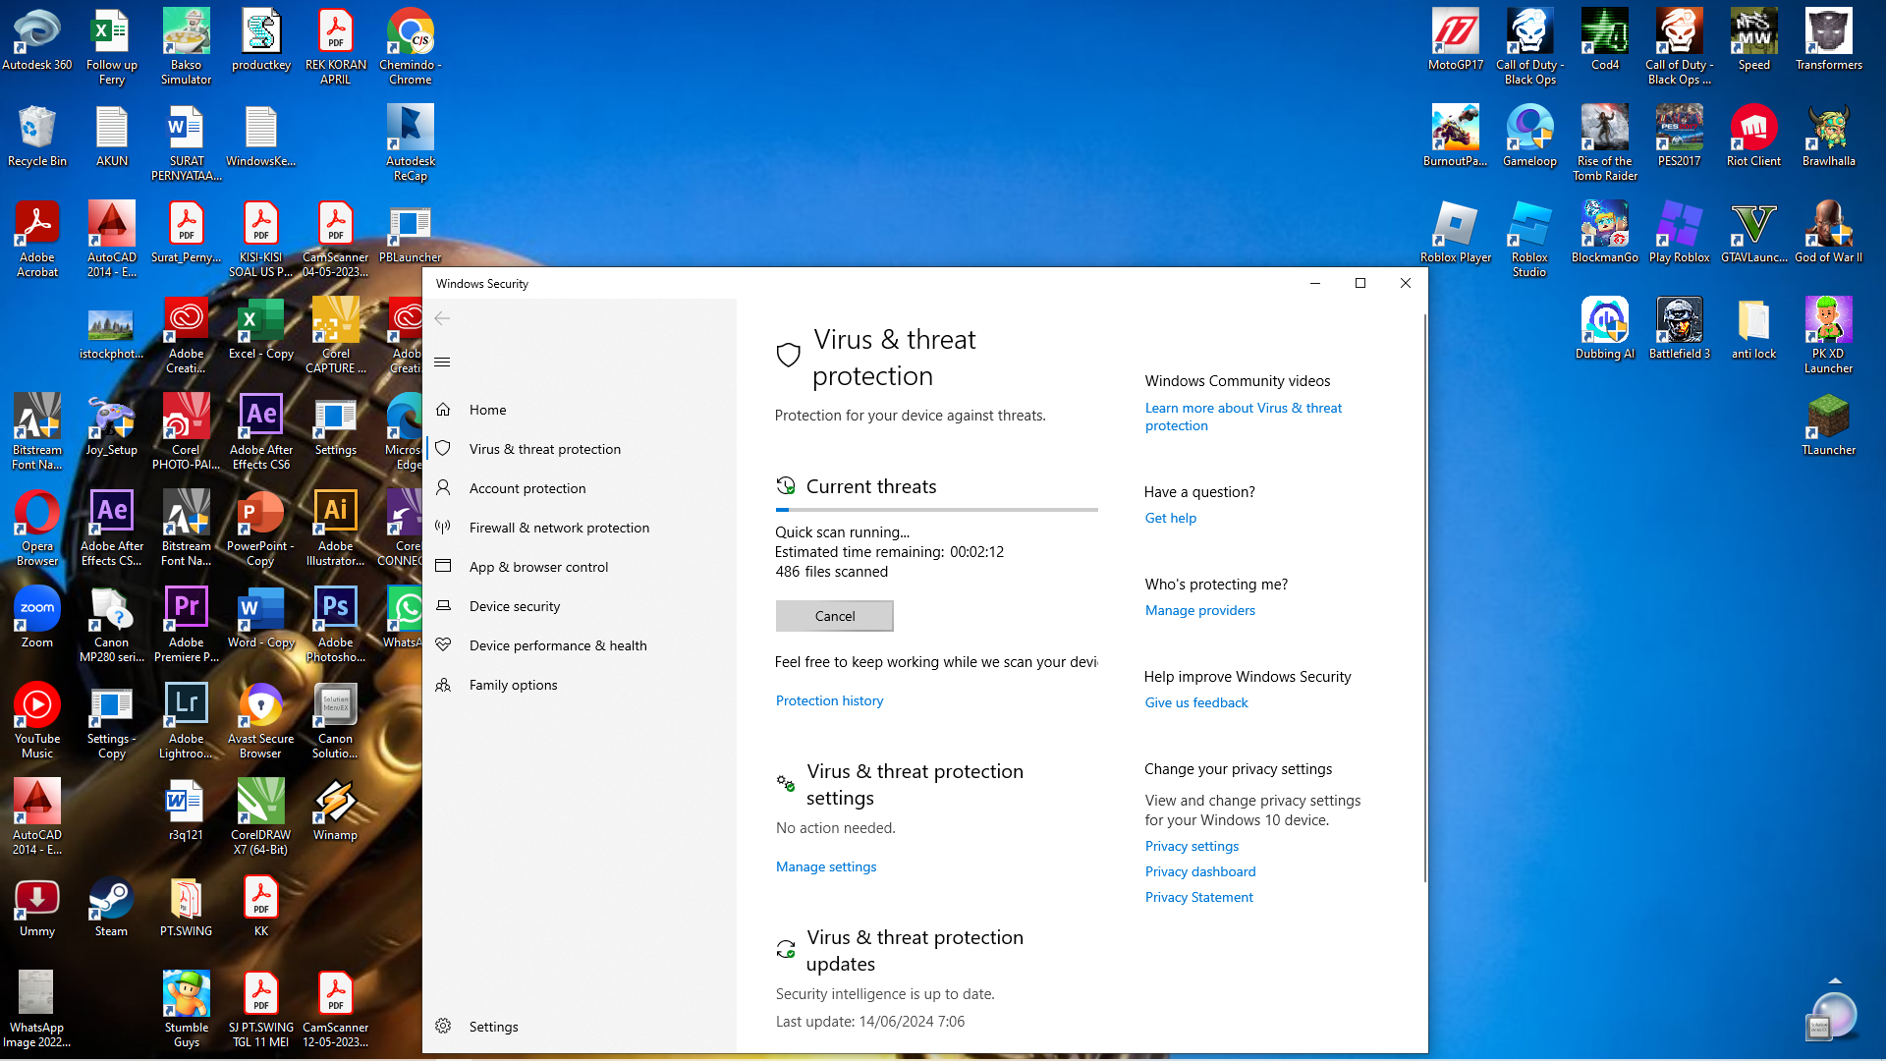
Task: Click the quick scan progress bar
Action: tap(935, 510)
